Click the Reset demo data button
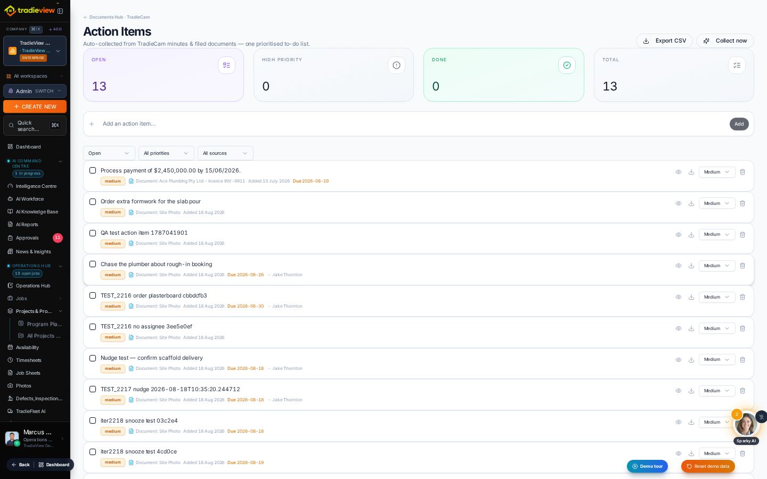 click(708, 466)
